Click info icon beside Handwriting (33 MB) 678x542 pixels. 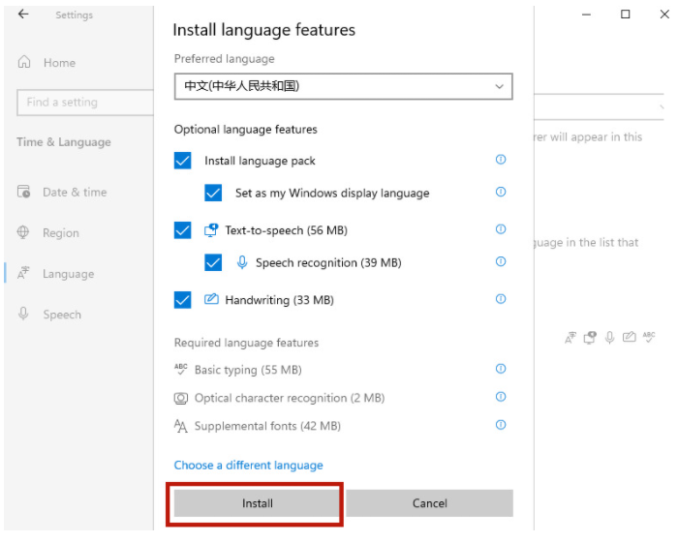(x=501, y=299)
